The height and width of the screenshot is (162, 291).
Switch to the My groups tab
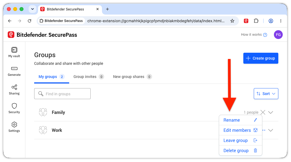coord(52,77)
